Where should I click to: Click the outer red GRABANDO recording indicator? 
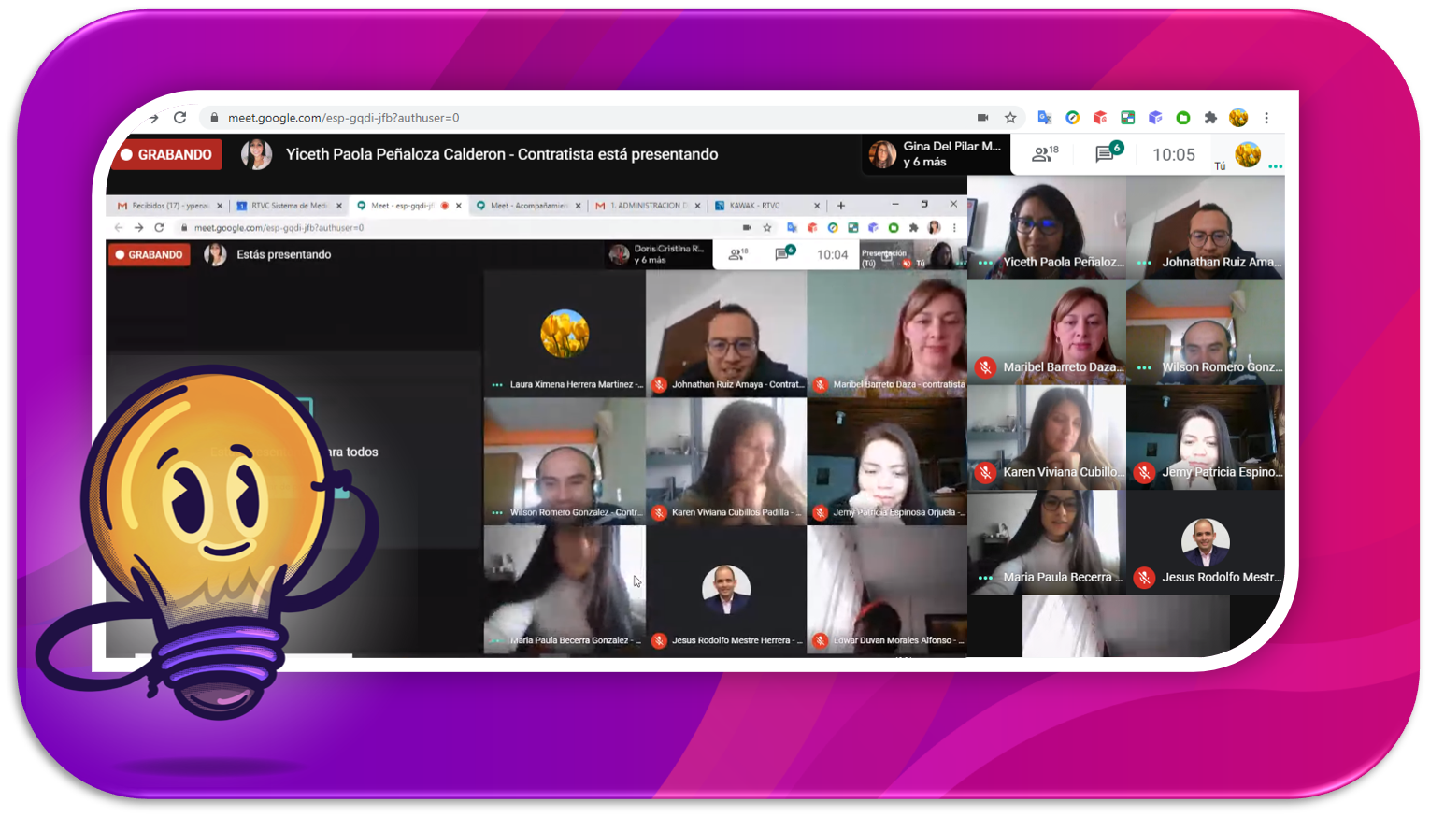[166, 154]
